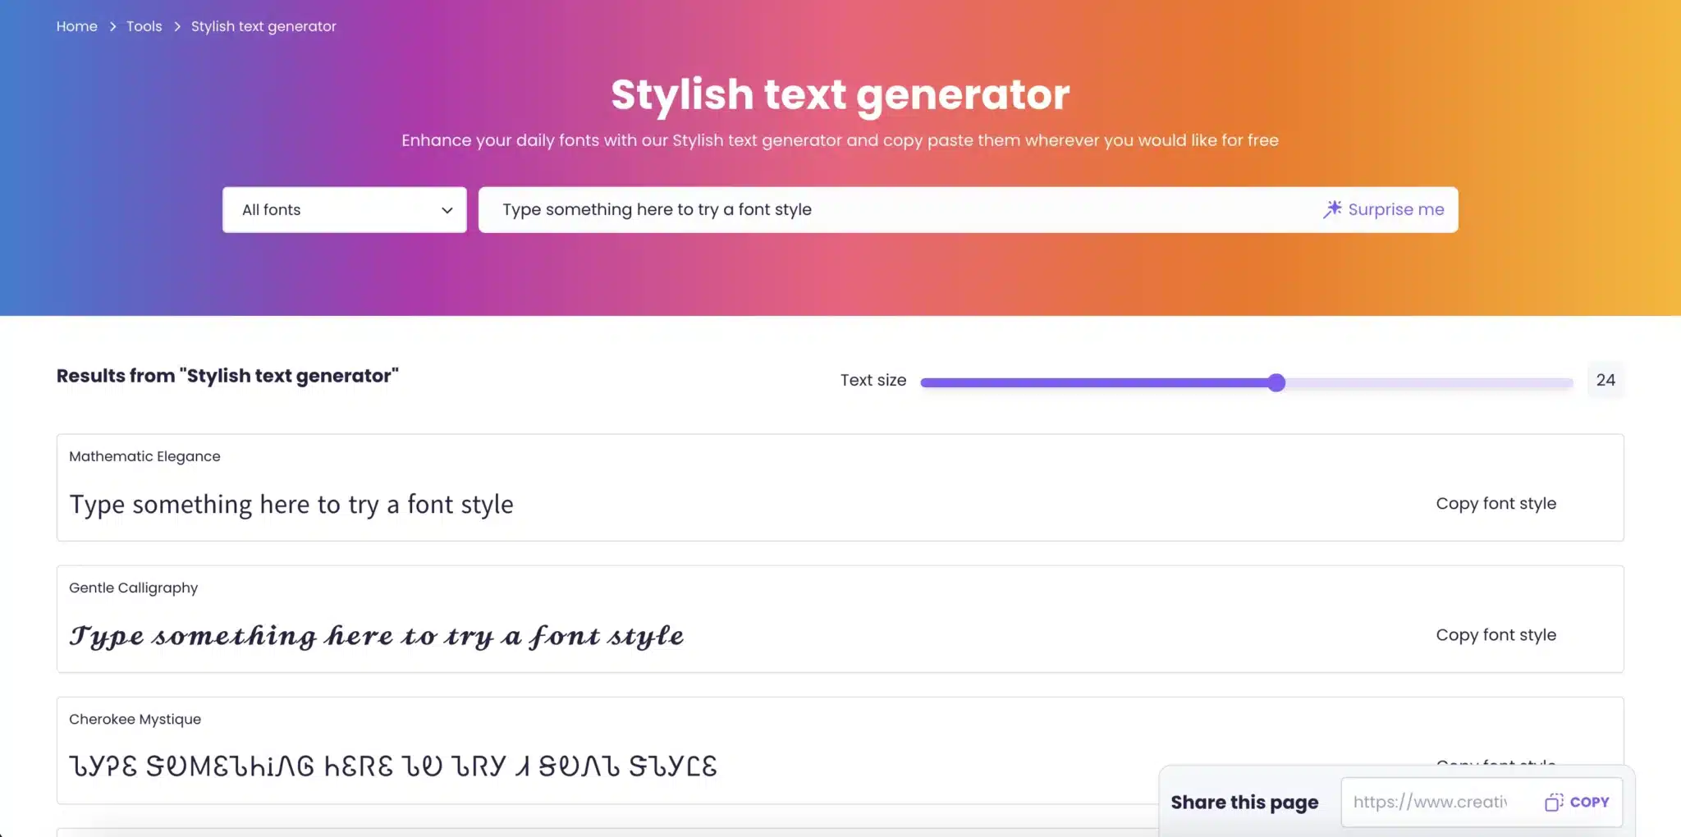Click Surprise me button
The height and width of the screenshot is (837, 1681).
pyautogui.click(x=1384, y=209)
